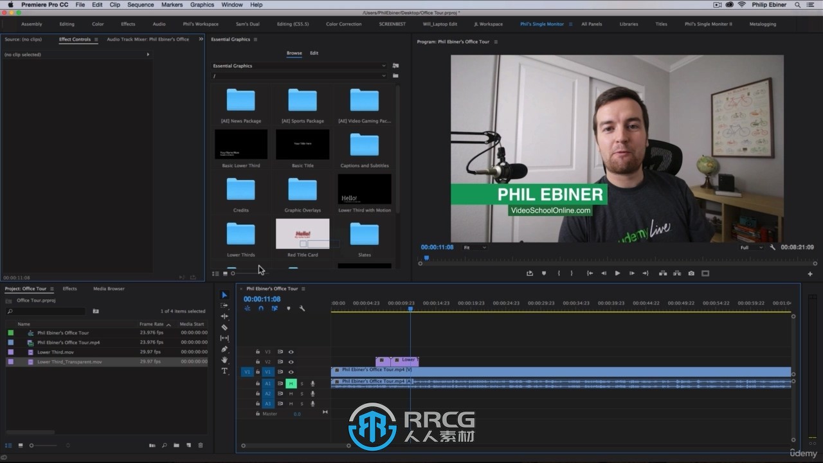Click the Lift button in Program monitor

pyautogui.click(x=663, y=273)
